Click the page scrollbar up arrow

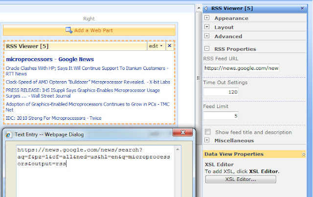click(x=199, y=8)
